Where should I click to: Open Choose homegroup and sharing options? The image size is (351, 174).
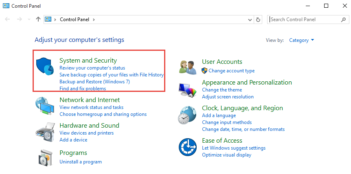[x=103, y=114]
